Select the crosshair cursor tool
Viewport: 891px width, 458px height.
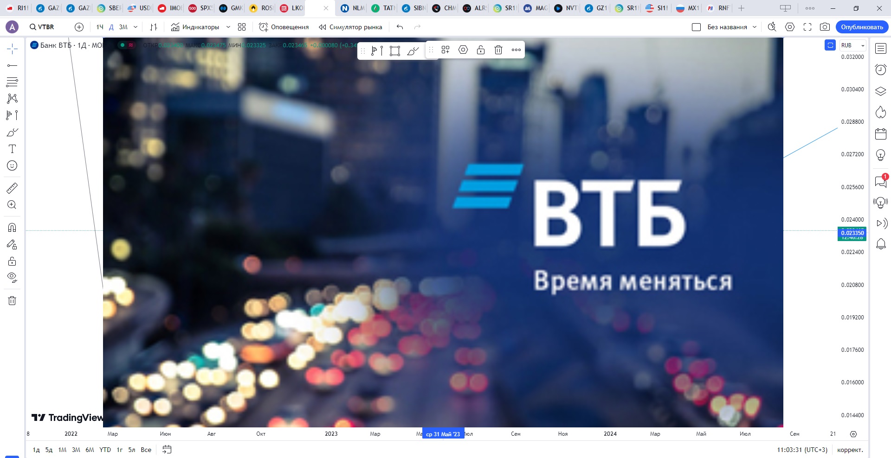(12, 49)
